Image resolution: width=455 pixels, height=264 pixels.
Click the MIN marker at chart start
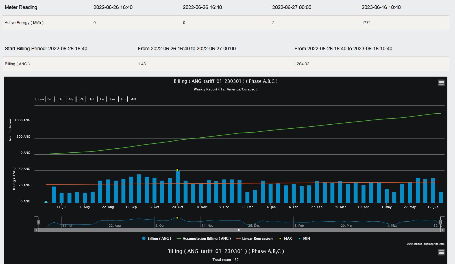tap(46, 202)
